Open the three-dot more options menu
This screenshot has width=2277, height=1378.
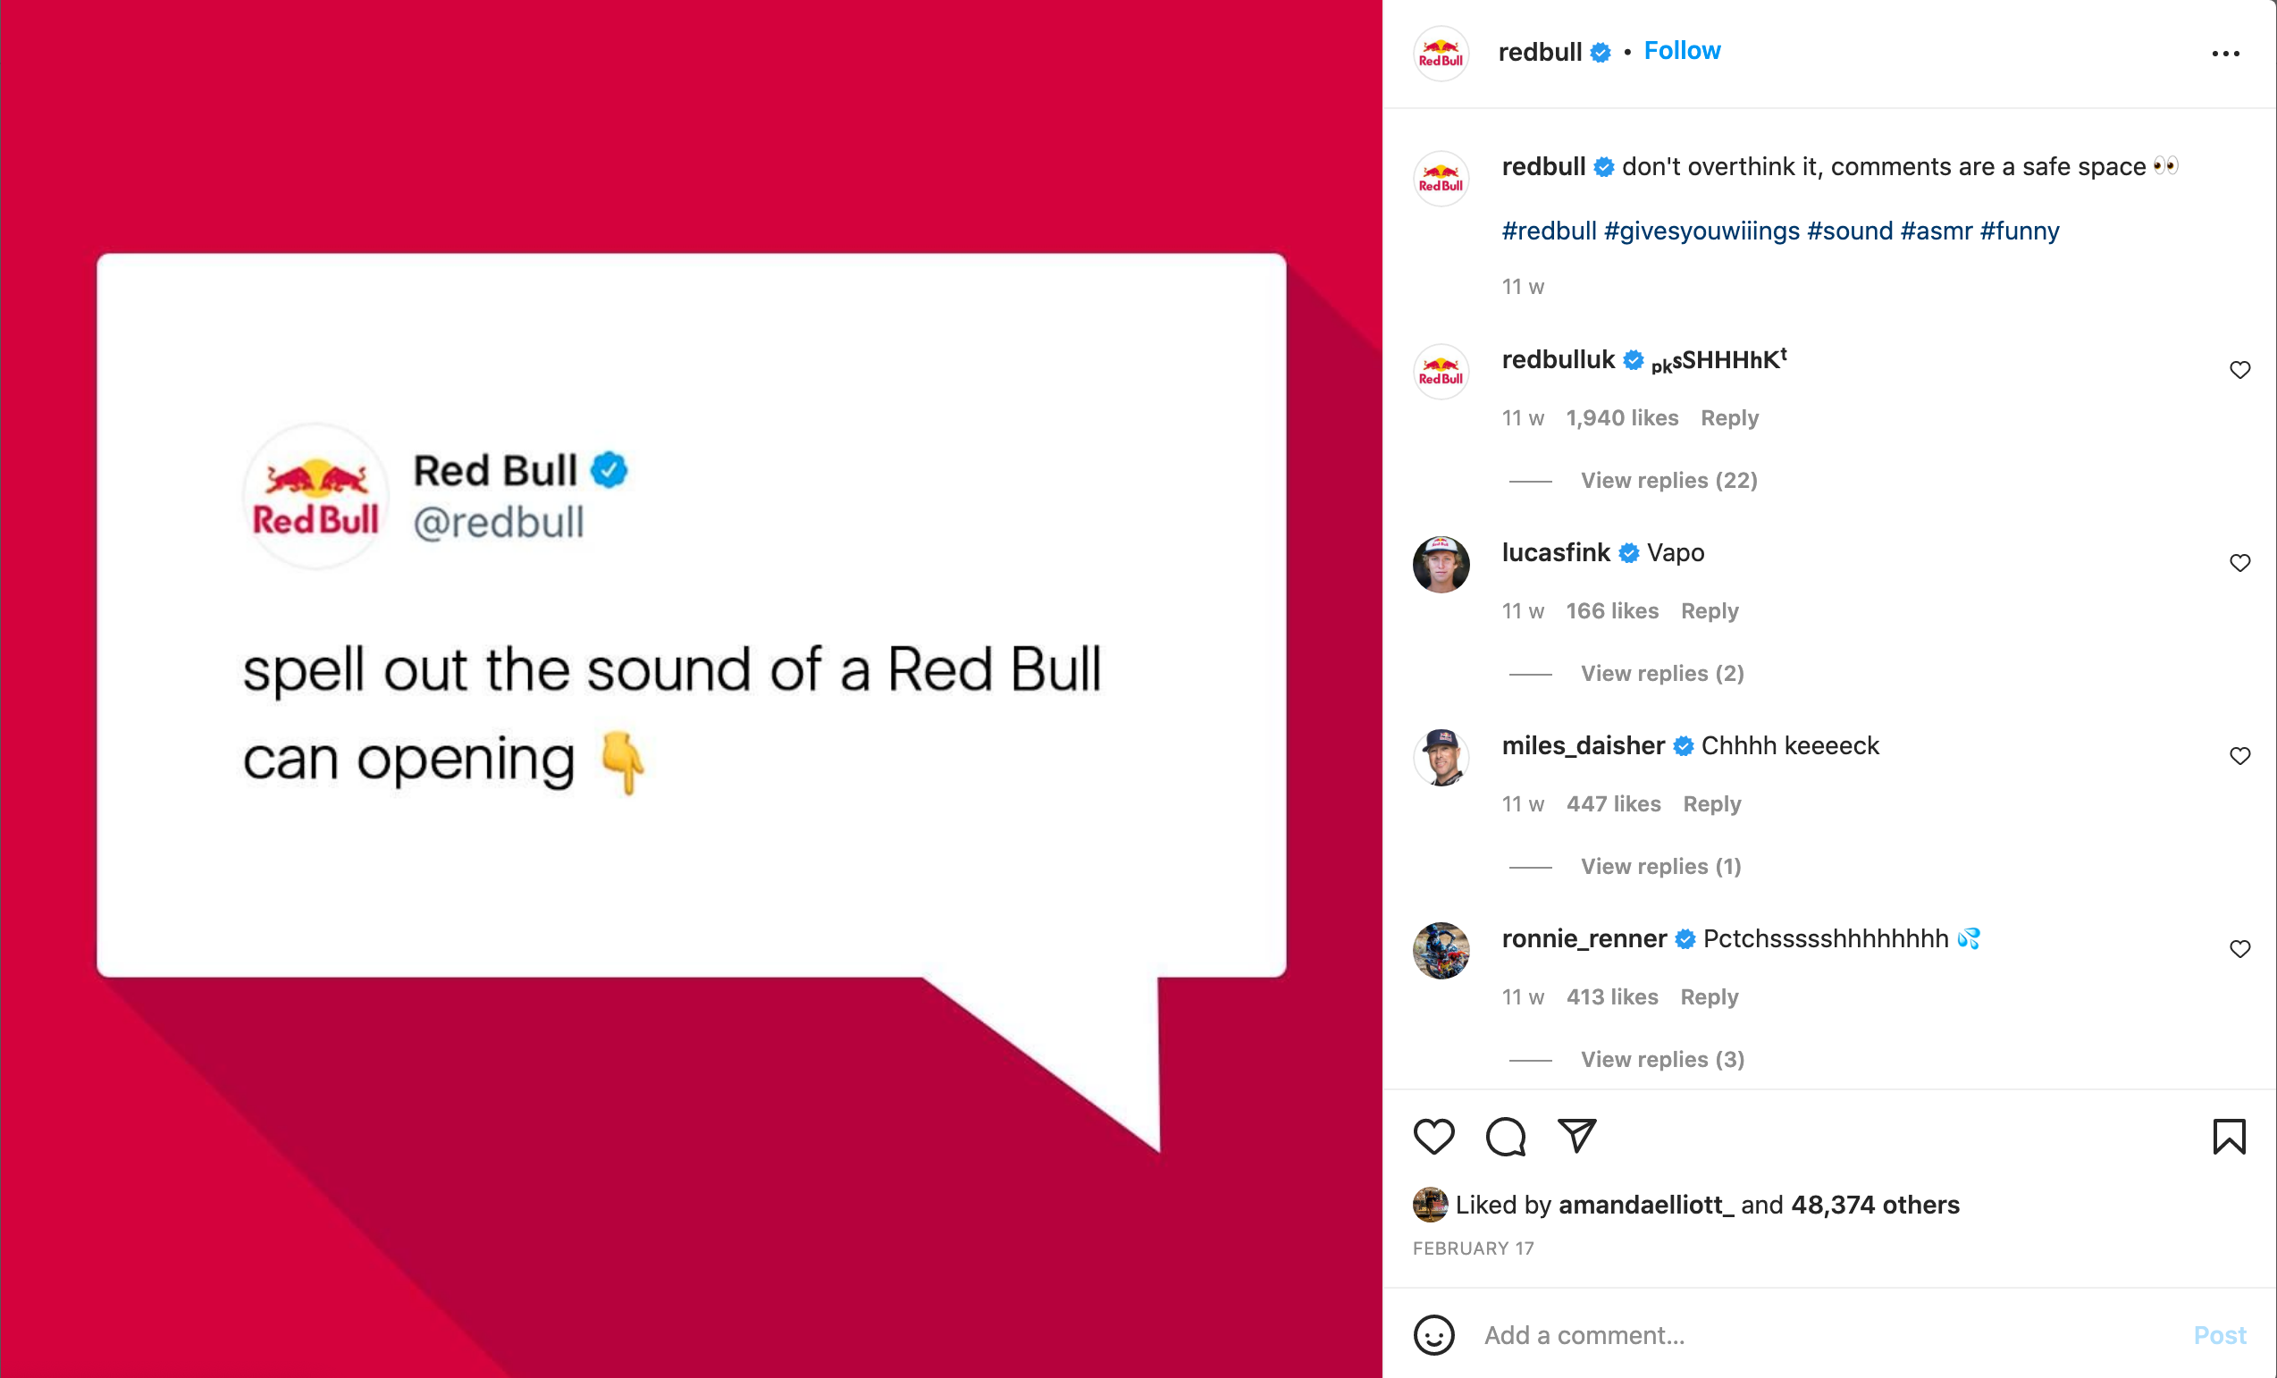point(2225,54)
